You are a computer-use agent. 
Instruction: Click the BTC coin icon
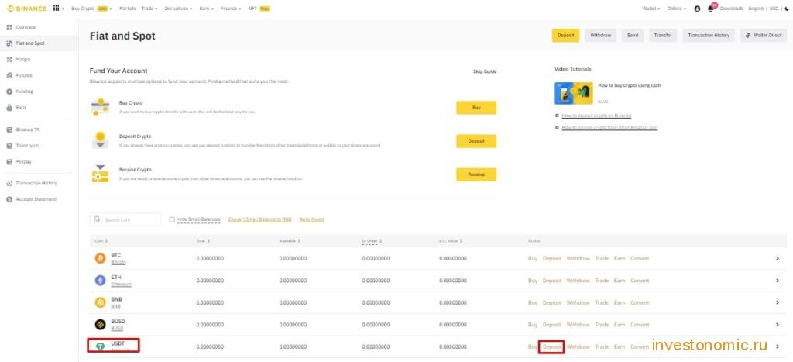pos(101,258)
